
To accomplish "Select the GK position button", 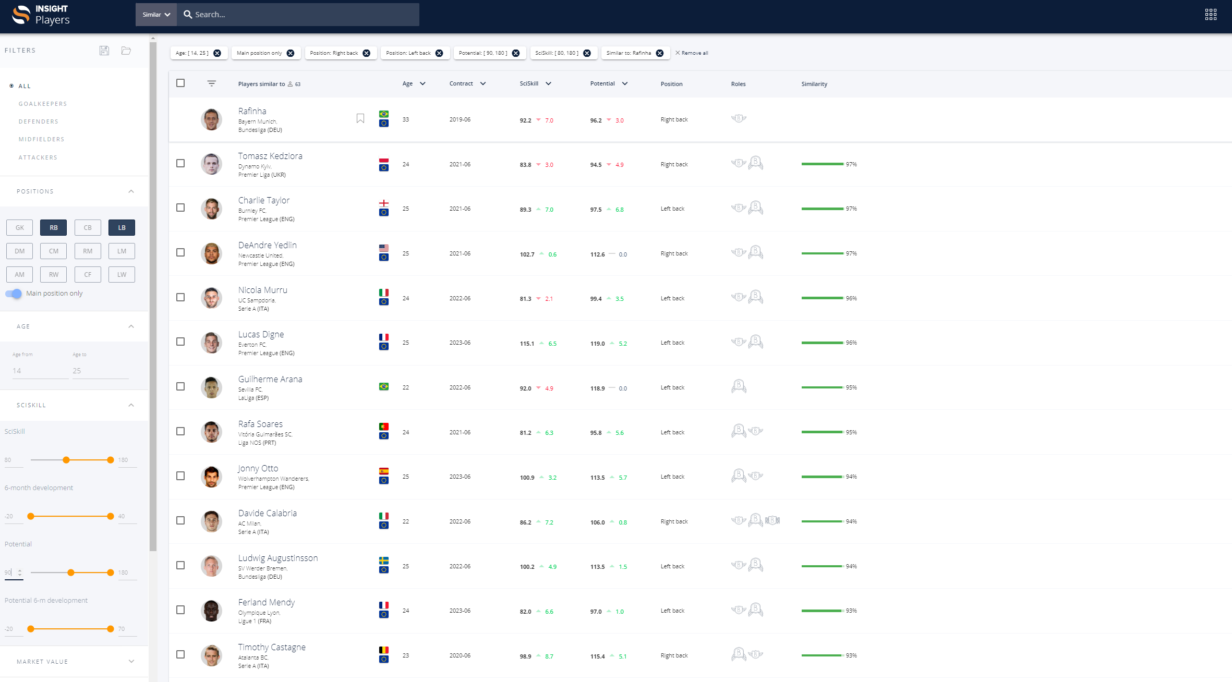I will pyautogui.click(x=19, y=227).
